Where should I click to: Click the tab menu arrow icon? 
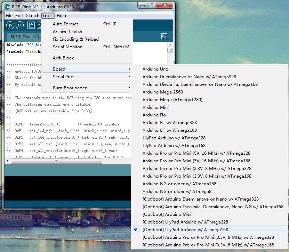coord(164,36)
